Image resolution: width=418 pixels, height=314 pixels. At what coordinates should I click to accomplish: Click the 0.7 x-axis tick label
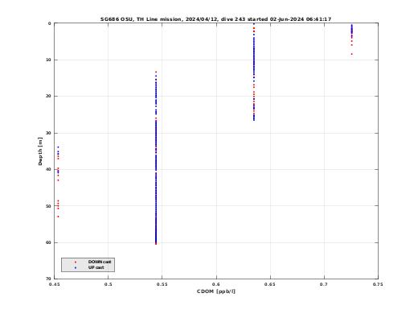324,284
